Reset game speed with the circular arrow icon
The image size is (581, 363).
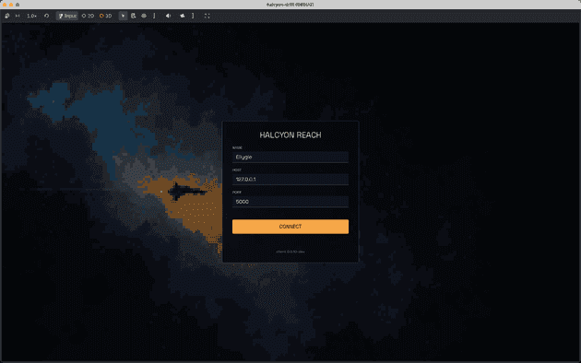click(x=46, y=16)
